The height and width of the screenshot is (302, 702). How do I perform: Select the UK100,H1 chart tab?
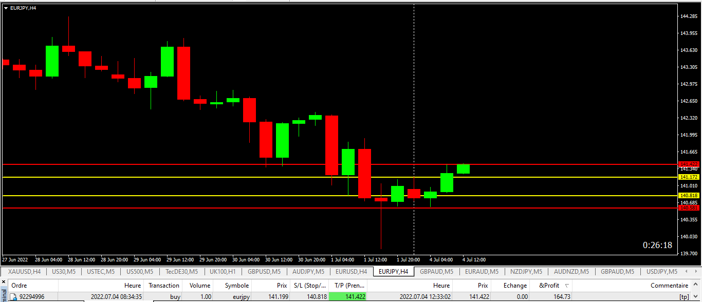pos(223,271)
